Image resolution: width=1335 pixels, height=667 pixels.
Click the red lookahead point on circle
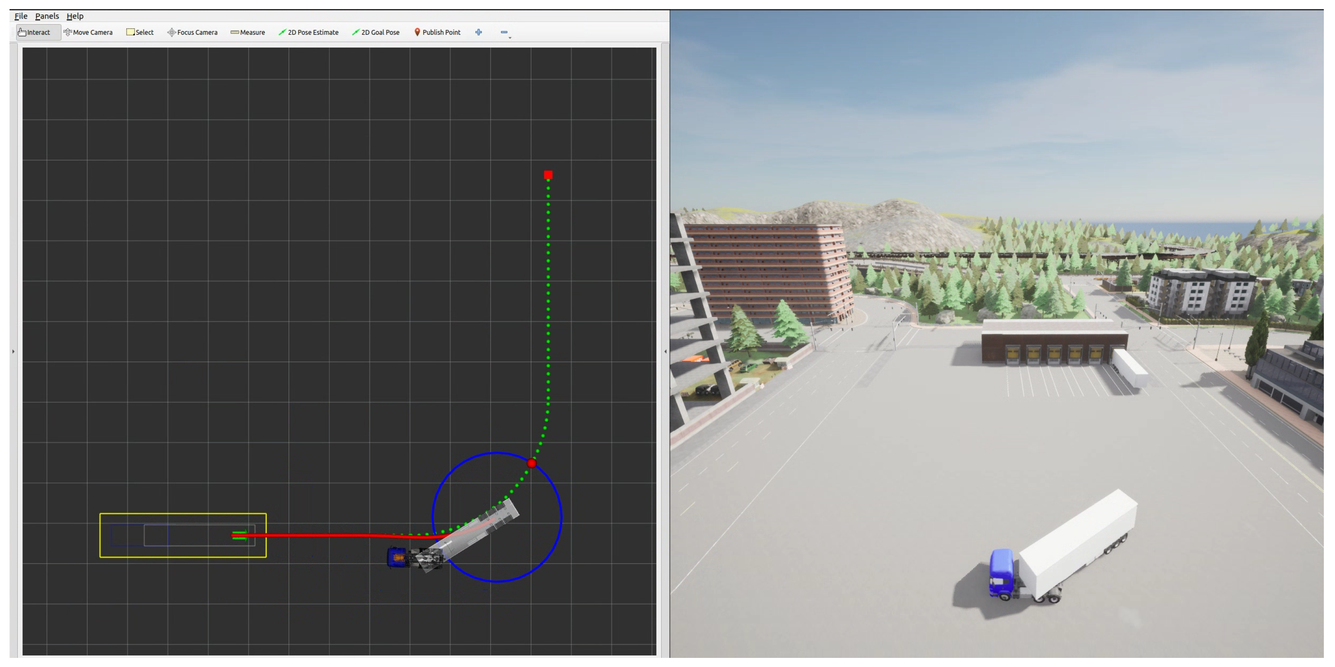click(531, 463)
